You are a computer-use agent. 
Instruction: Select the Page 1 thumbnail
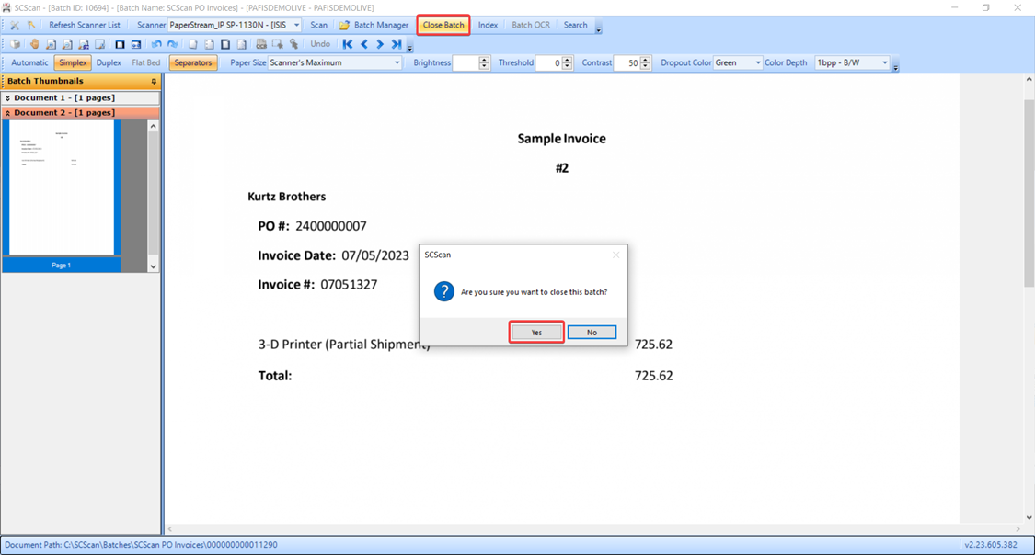coord(62,188)
